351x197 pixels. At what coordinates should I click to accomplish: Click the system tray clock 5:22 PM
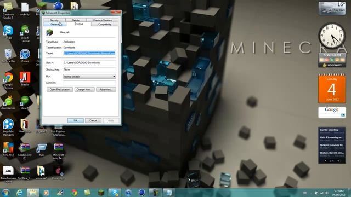coord(339,193)
